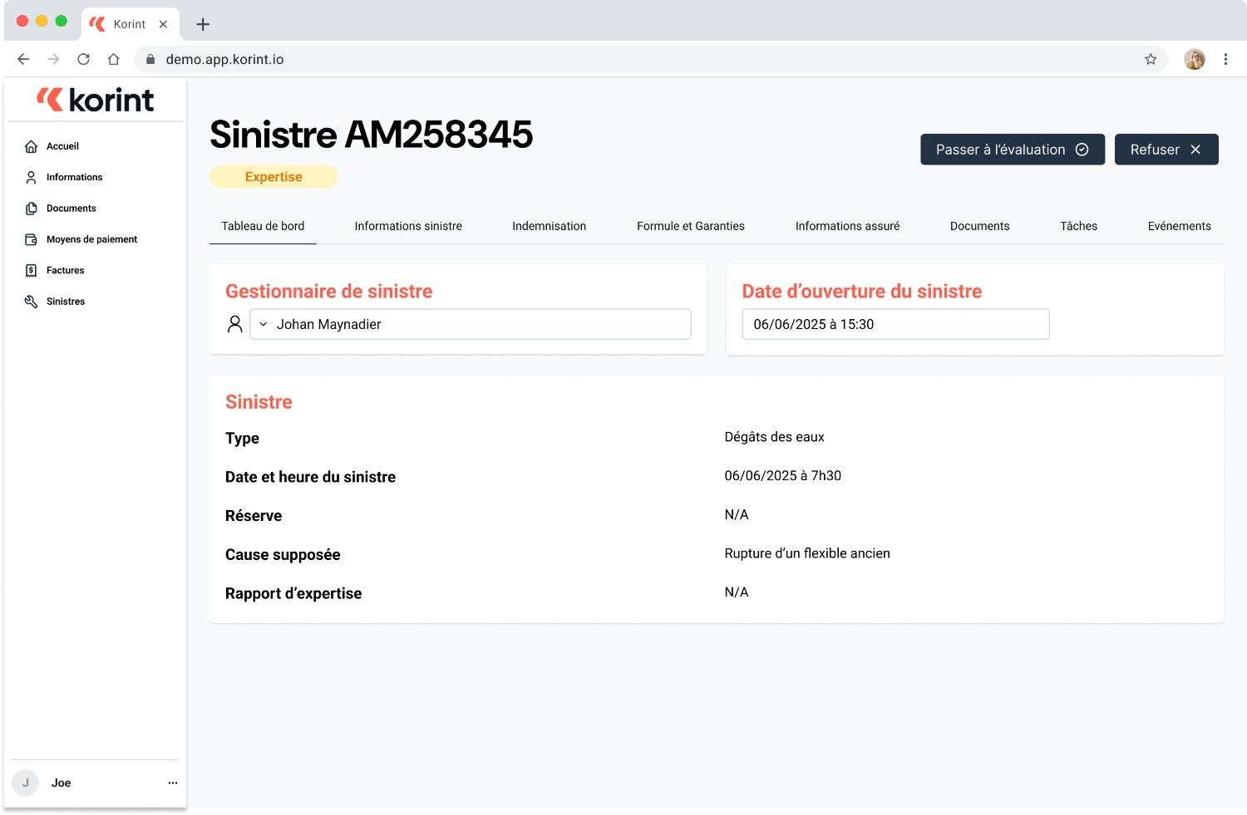The image size is (1247, 815).
Task: Click the browser home icon
Action: 114,59
